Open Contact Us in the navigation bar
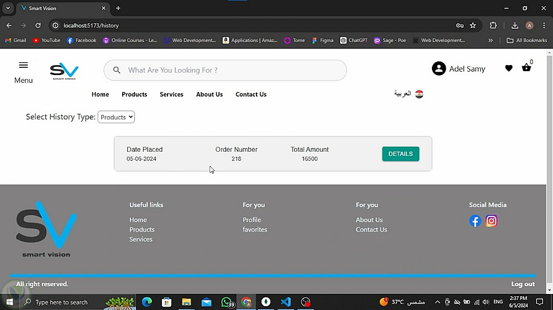This screenshot has width=553, height=310. [251, 94]
